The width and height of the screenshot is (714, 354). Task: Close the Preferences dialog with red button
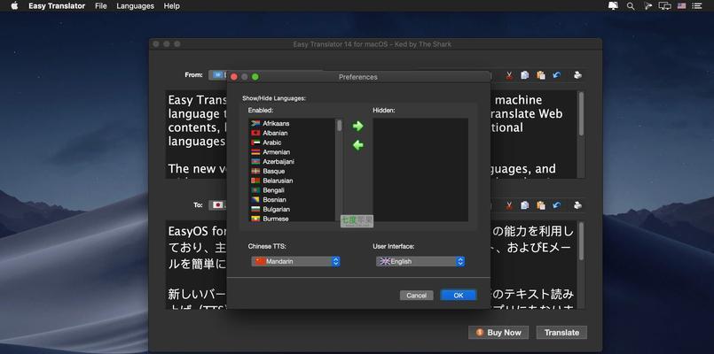(x=234, y=77)
